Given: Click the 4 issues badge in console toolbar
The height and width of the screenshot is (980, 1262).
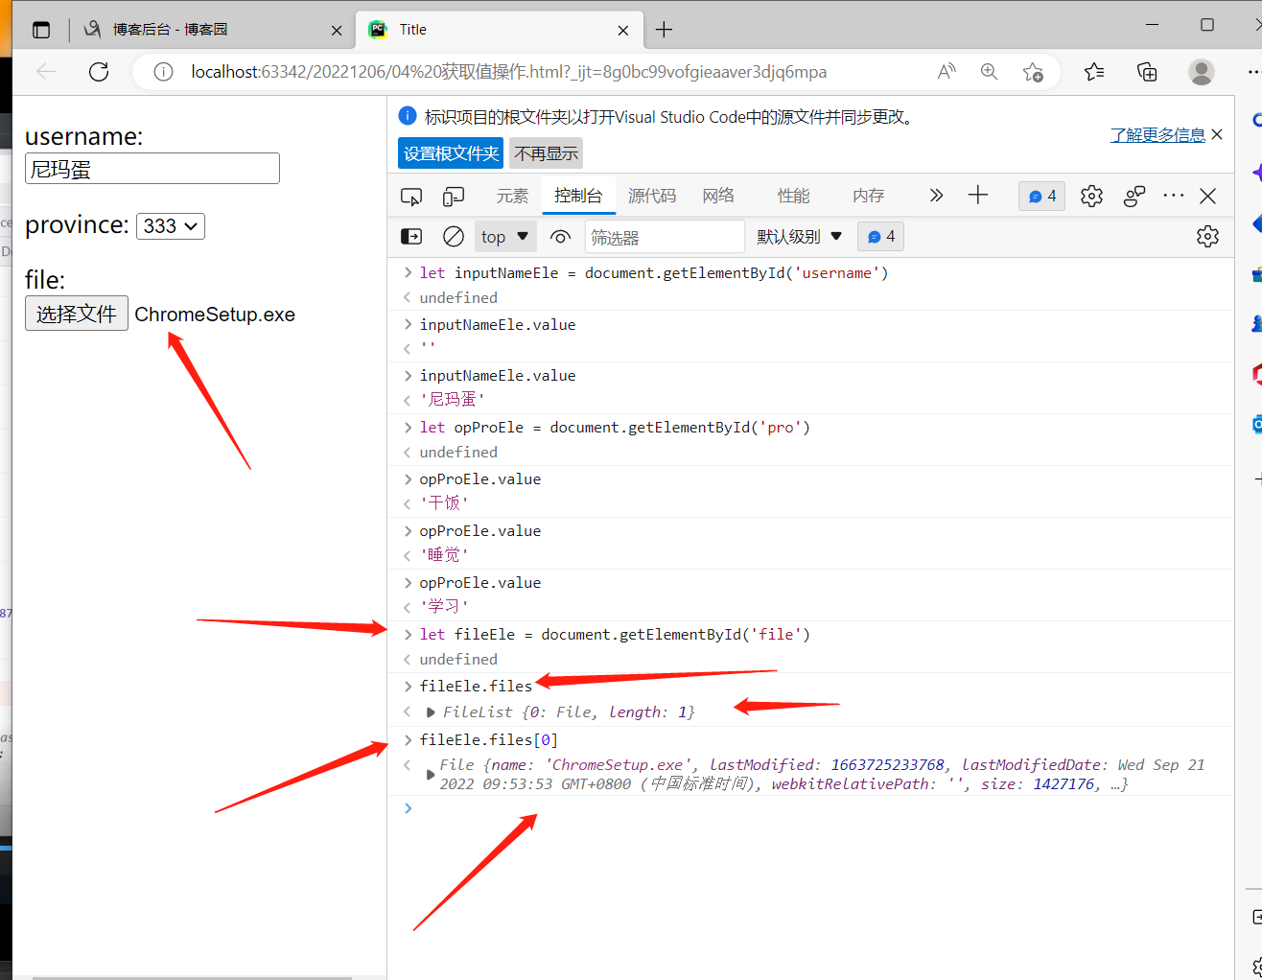Looking at the screenshot, I should pyautogui.click(x=881, y=237).
